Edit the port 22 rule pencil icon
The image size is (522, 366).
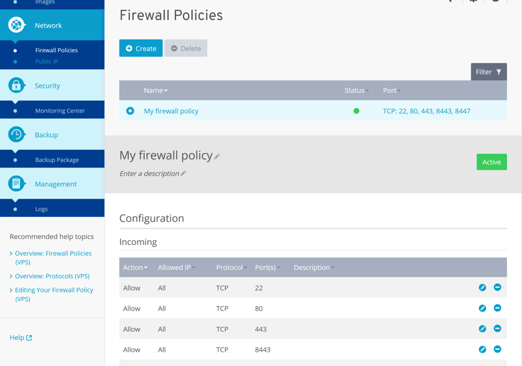coord(482,287)
